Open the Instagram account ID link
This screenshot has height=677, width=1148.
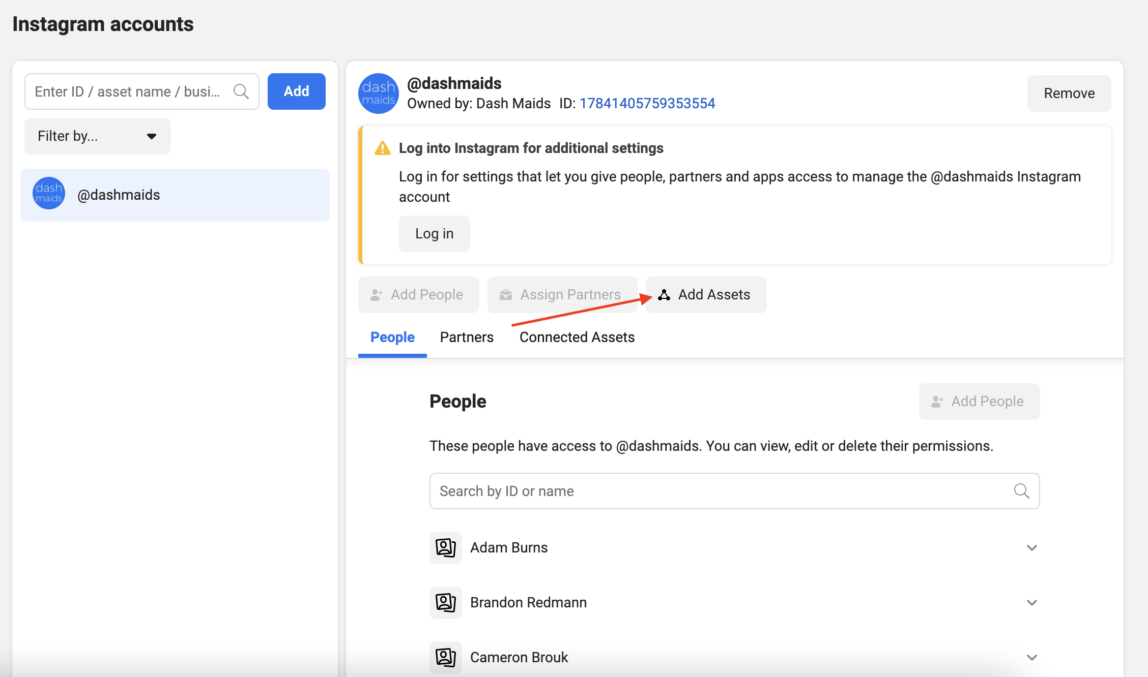coord(647,104)
